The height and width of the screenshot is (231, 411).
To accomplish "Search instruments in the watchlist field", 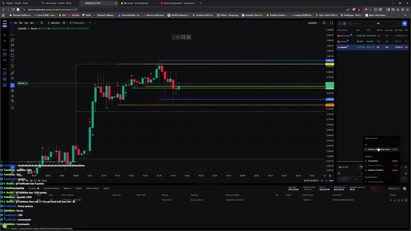I will [361, 23].
